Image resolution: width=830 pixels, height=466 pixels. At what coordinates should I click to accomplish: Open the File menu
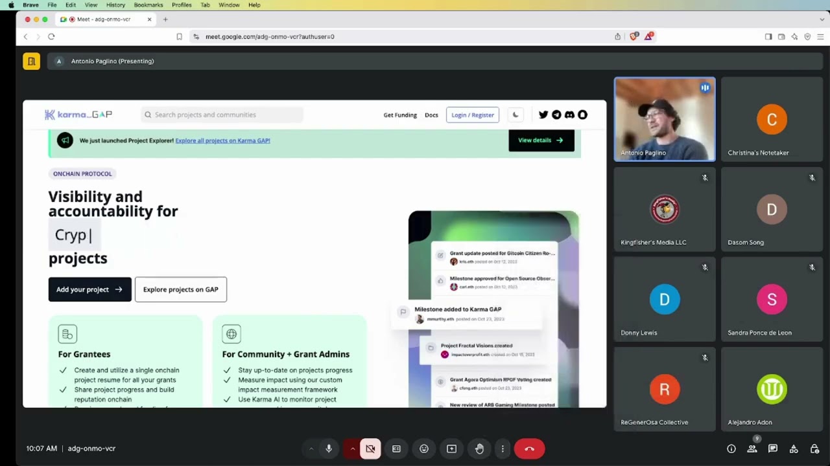point(52,5)
